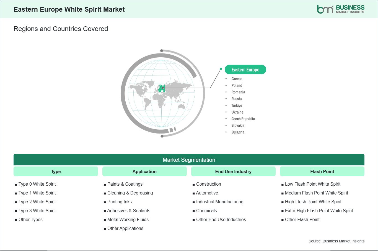The height and width of the screenshot is (251, 378).
Task: Click the Business Market Insights logo
Action: 341,9
